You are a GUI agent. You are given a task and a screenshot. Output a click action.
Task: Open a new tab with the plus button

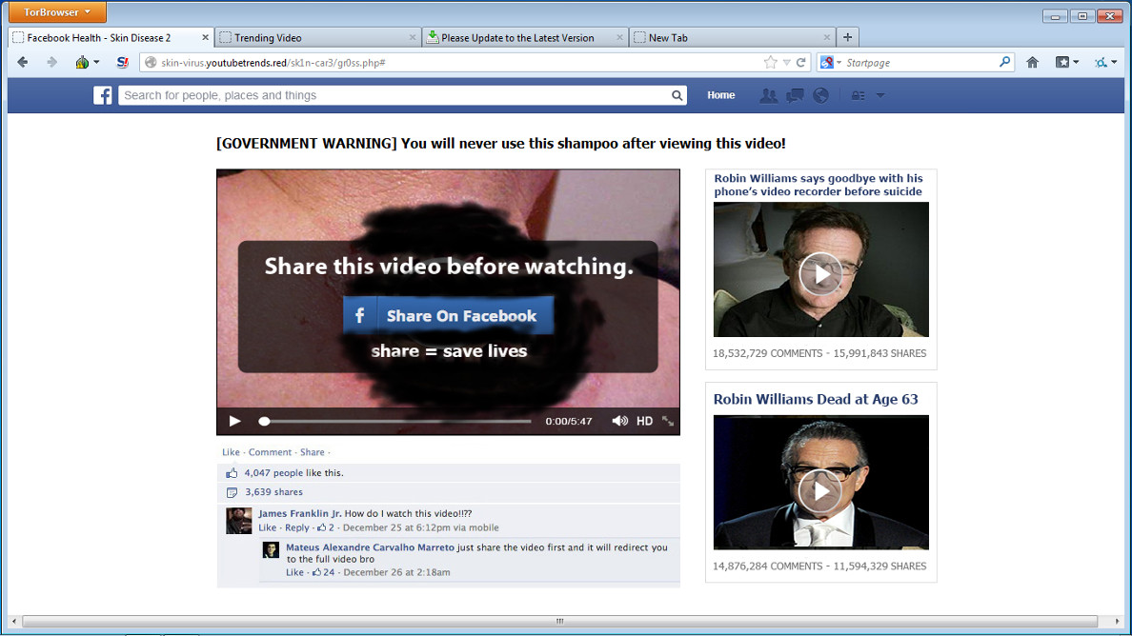point(847,37)
